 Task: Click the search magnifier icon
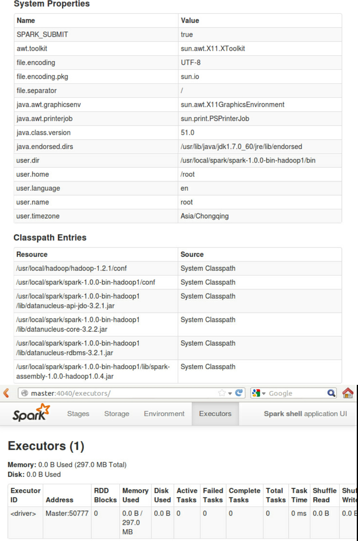pyautogui.click(x=331, y=393)
